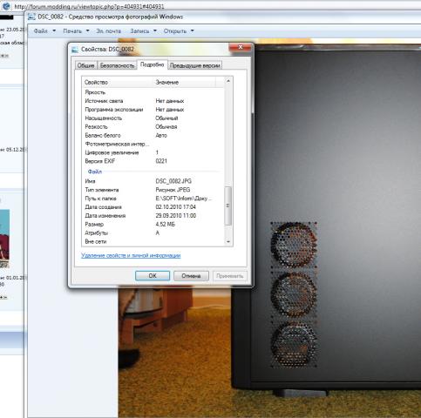Image resolution: width=421 pixels, height=418 pixels.
Task: Click the Отмена button
Action: tap(191, 276)
